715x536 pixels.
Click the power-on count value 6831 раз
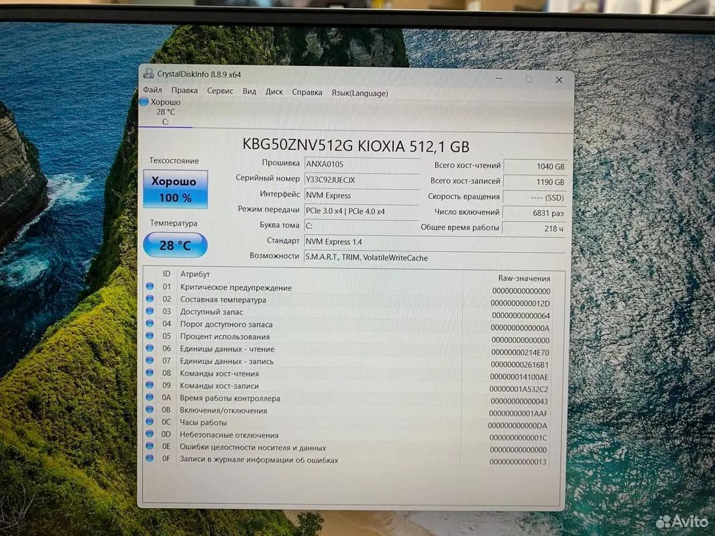535,213
